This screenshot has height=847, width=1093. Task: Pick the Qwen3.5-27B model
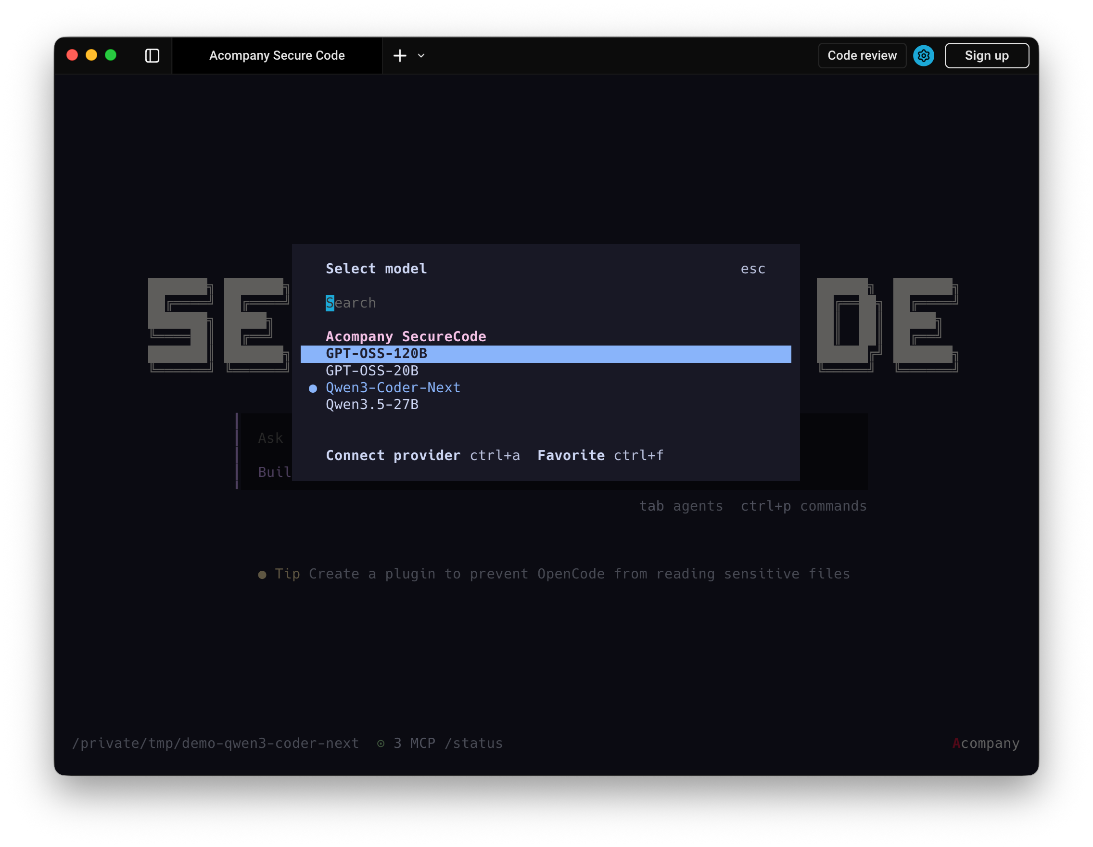(372, 404)
